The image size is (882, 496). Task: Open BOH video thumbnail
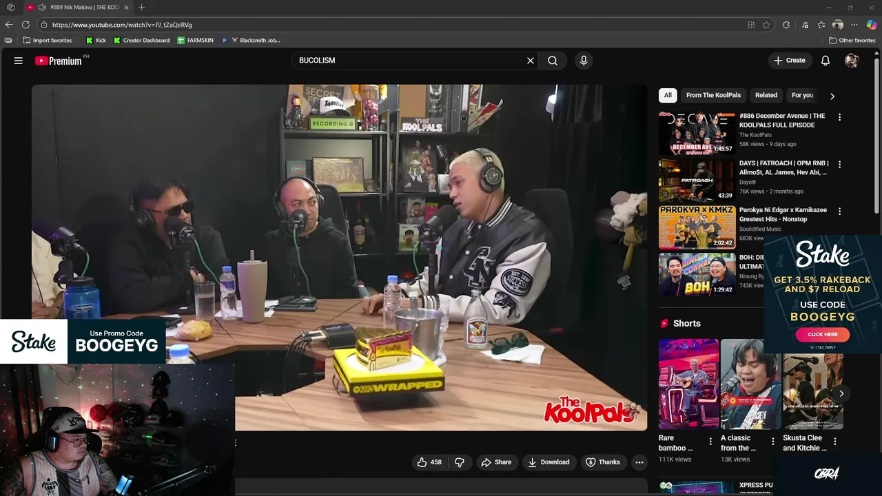click(697, 274)
